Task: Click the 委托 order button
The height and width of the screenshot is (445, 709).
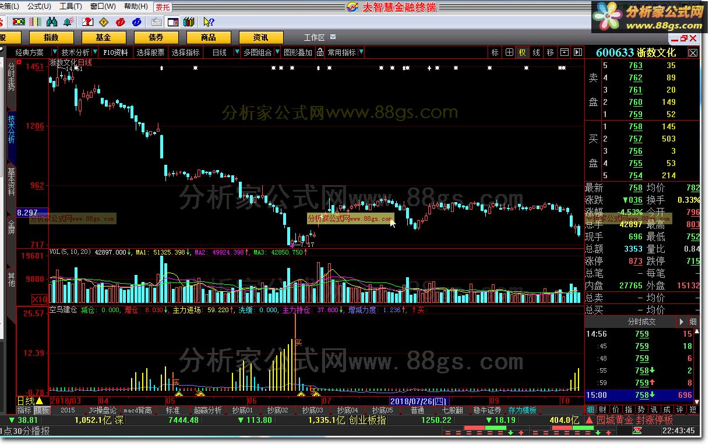Action: click(163, 7)
